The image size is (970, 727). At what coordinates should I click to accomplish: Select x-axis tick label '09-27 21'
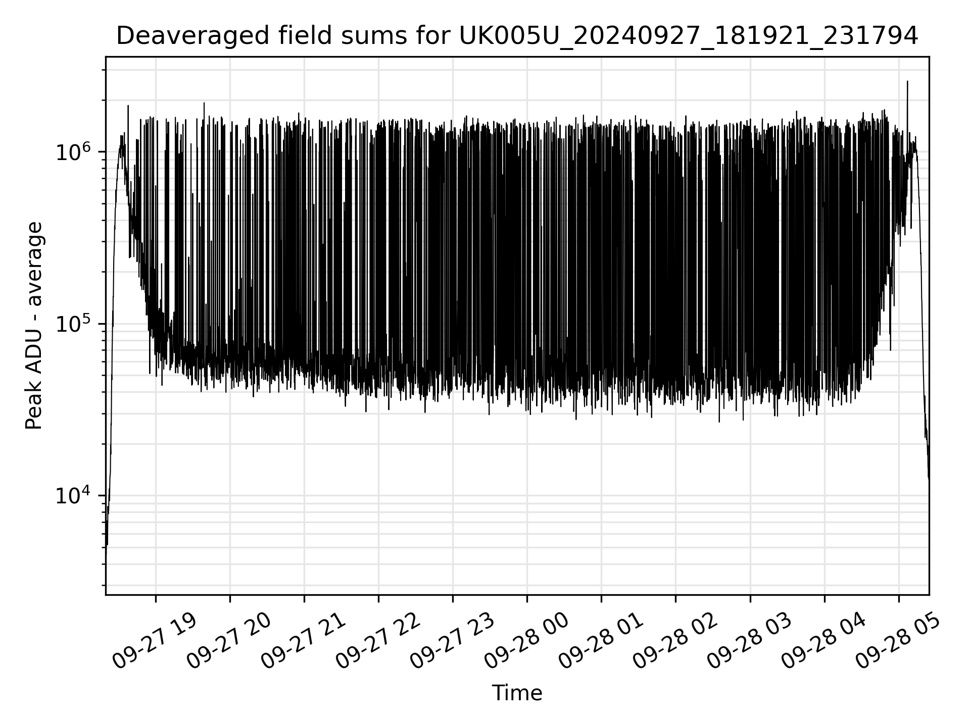[303, 641]
